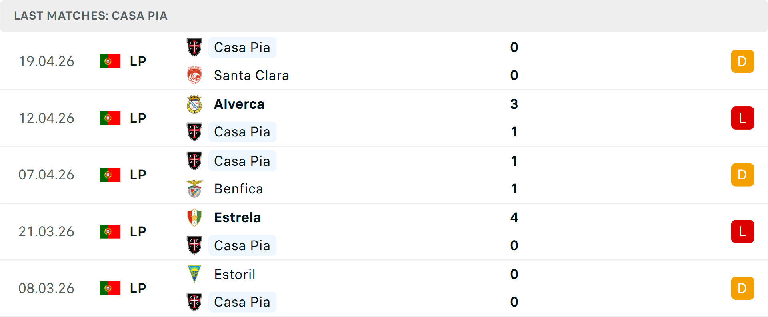This screenshot has height=317, width=768.
Task: Click Portugal flag on 19.04.26 match
Action: coord(110,61)
